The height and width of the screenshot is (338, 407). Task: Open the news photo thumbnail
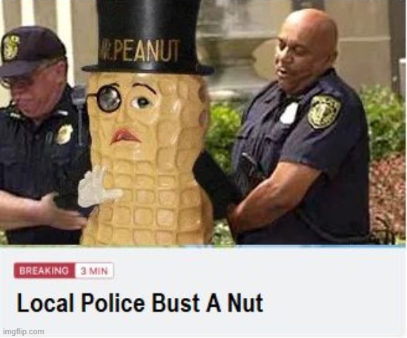pyautogui.click(x=203, y=122)
